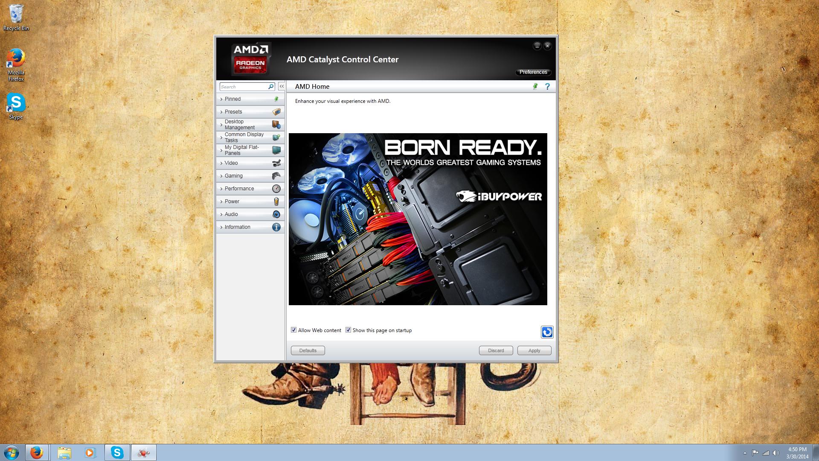Image resolution: width=819 pixels, height=461 pixels.
Task: Click the Audio speaker icon
Action: 276,214
